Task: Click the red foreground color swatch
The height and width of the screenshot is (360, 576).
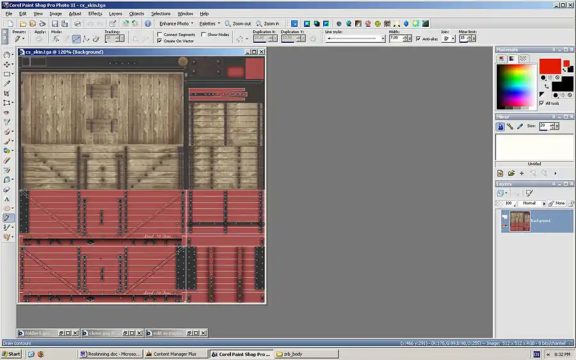Action: click(549, 65)
